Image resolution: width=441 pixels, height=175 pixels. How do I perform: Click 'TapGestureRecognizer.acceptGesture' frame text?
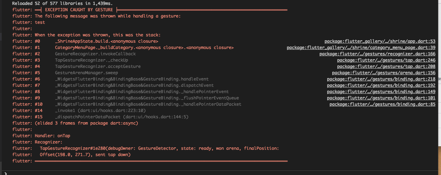tap(98, 66)
